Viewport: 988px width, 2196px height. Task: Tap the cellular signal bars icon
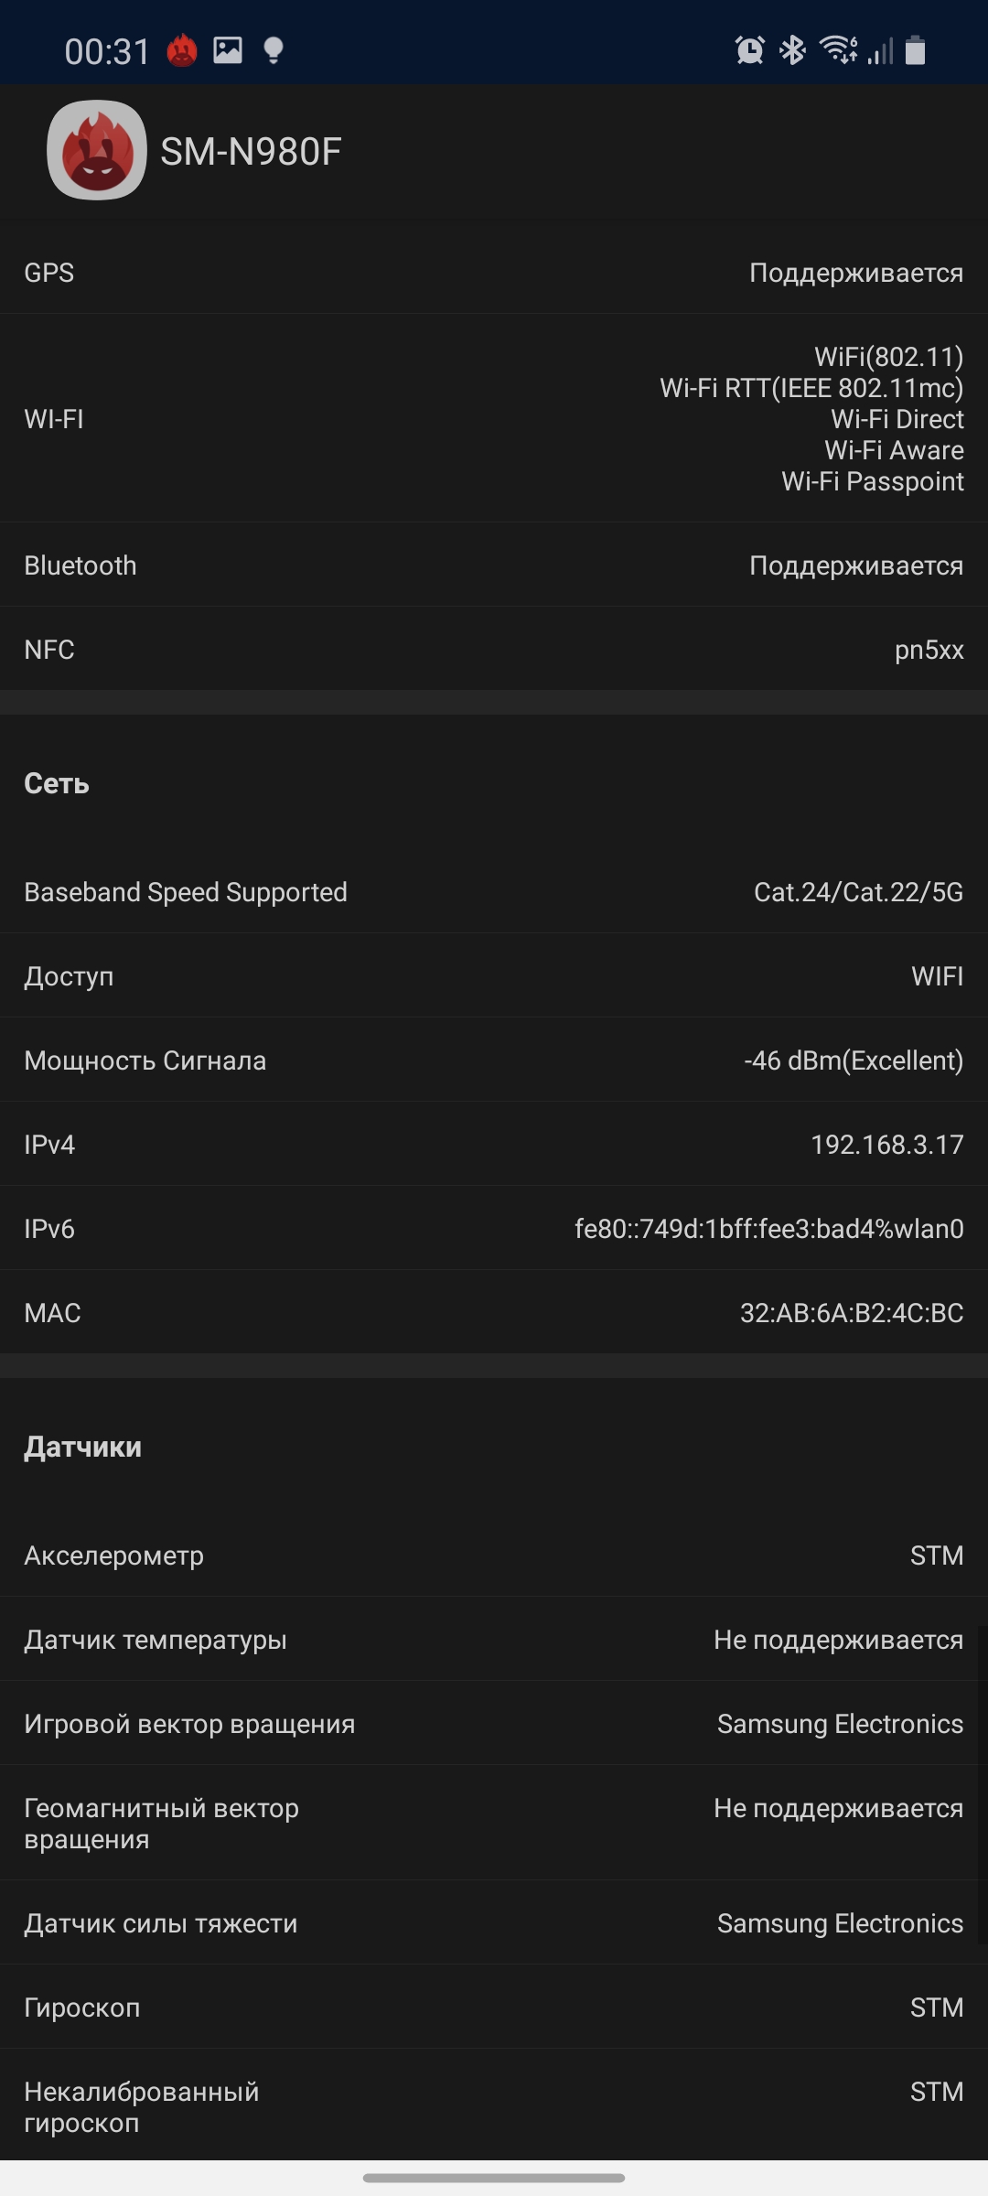[879, 50]
